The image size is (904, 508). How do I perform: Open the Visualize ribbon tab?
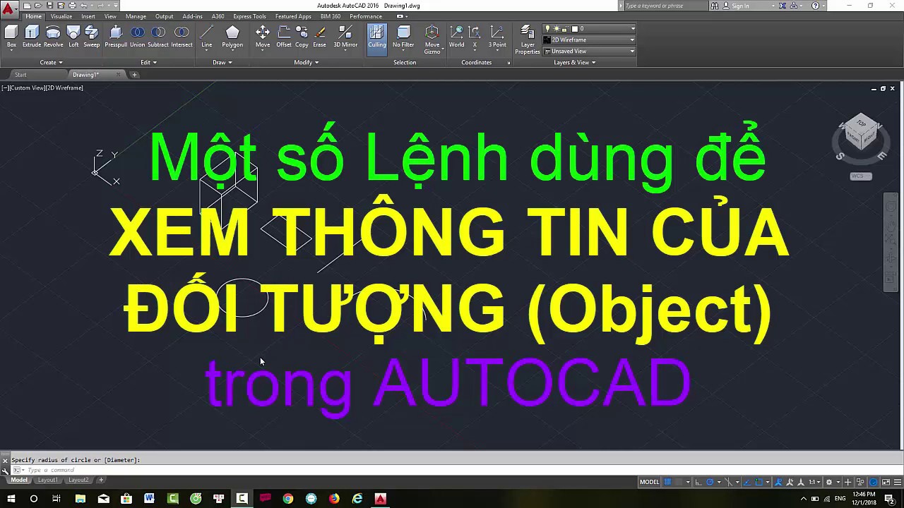tap(61, 16)
